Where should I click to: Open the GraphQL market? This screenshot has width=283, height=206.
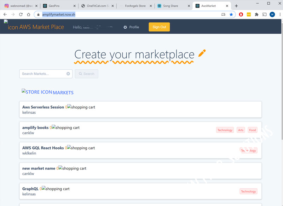[30, 189]
